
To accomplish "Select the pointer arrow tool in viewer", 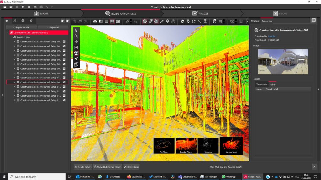I will coord(76,30).
